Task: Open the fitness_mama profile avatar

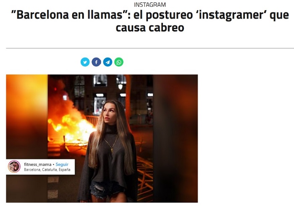Action: 14,166
